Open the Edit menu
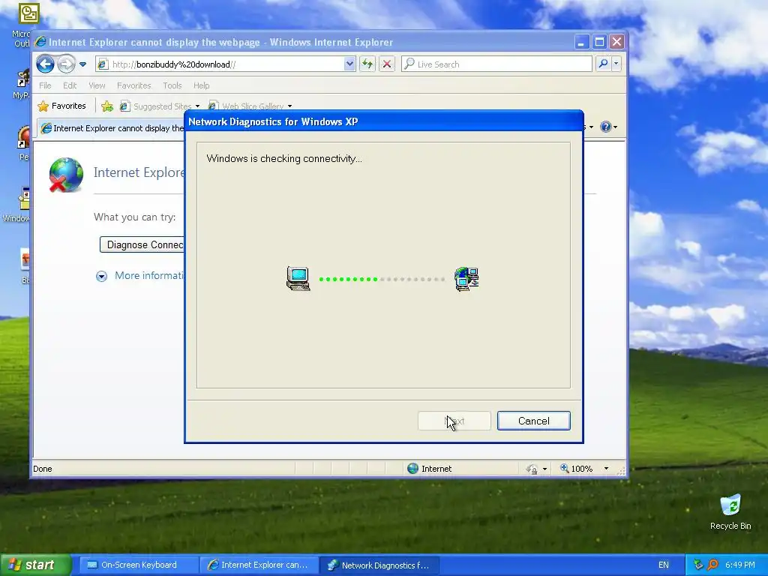The height and width of the screenshot is (576, 768). pyautogui.click(x=70, y=85)
